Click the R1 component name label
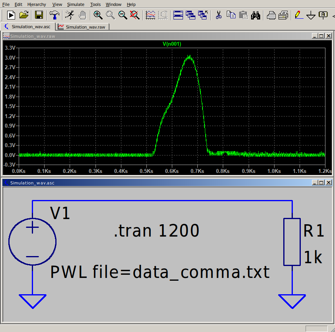 tap(314, 231)
